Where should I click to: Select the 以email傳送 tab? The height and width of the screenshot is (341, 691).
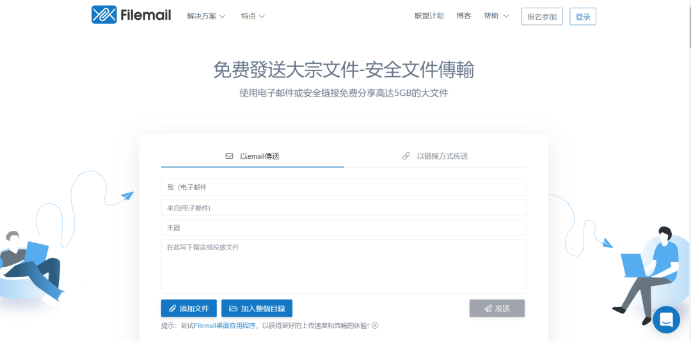259,156
